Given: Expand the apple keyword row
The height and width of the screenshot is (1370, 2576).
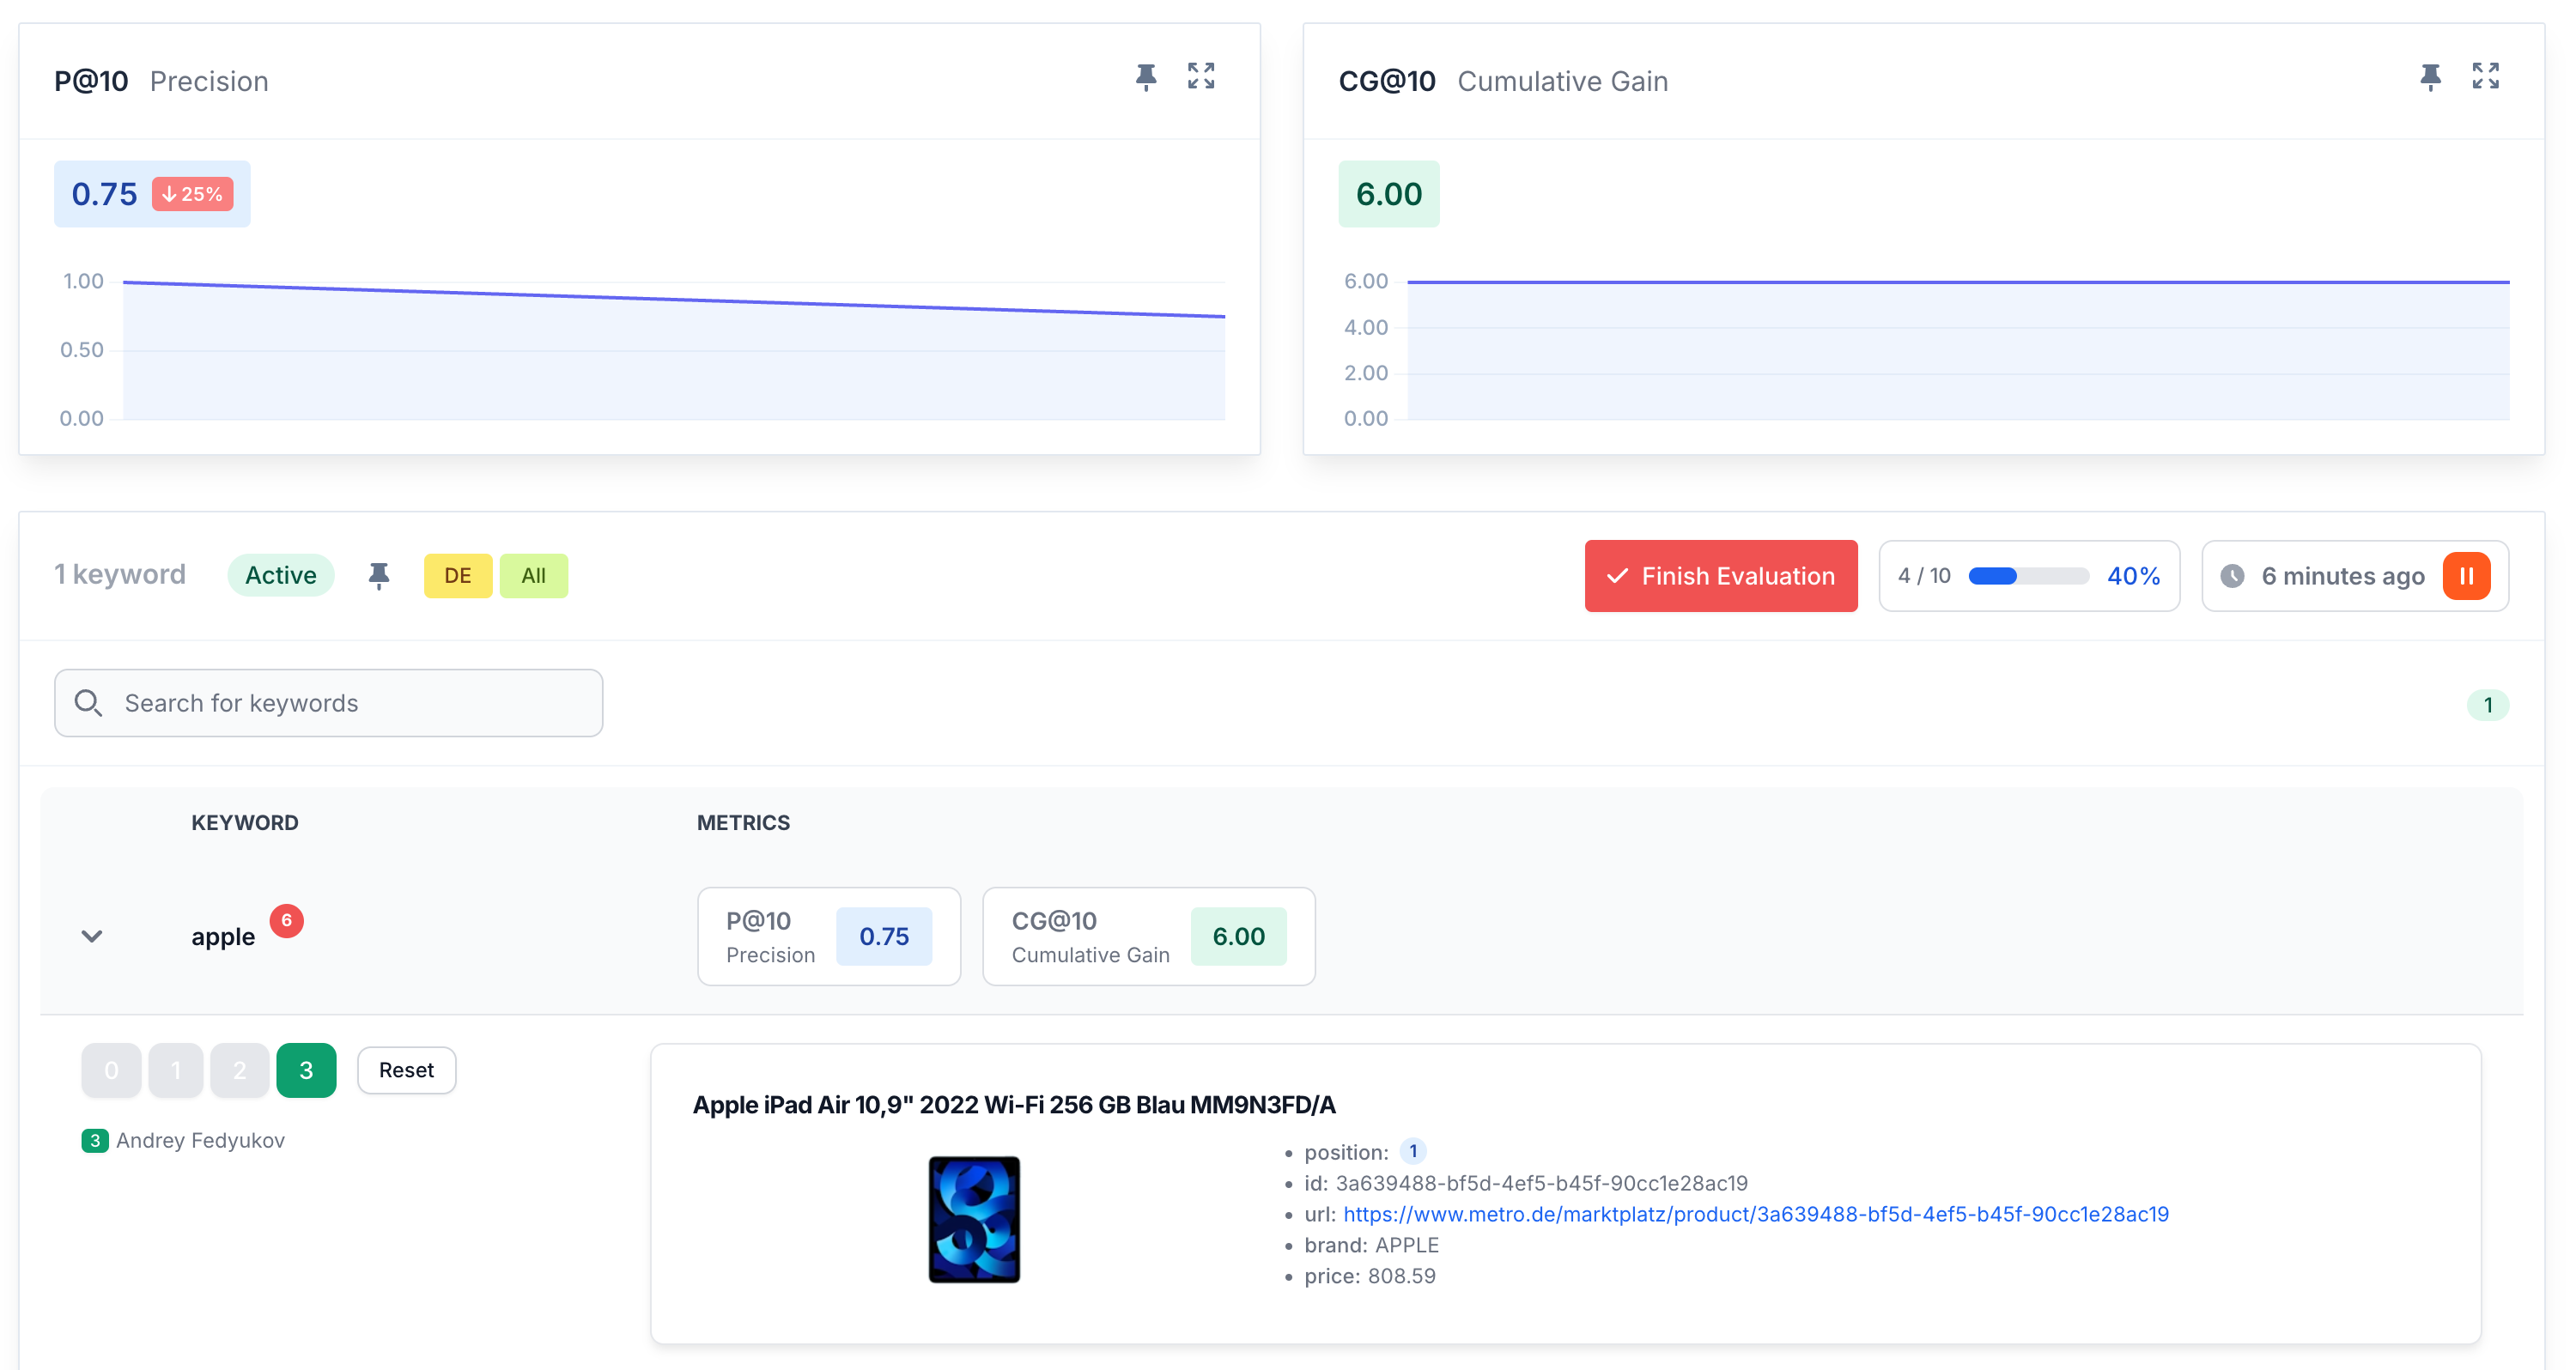Looking at the screenshot, I should (x=92, y=936).
